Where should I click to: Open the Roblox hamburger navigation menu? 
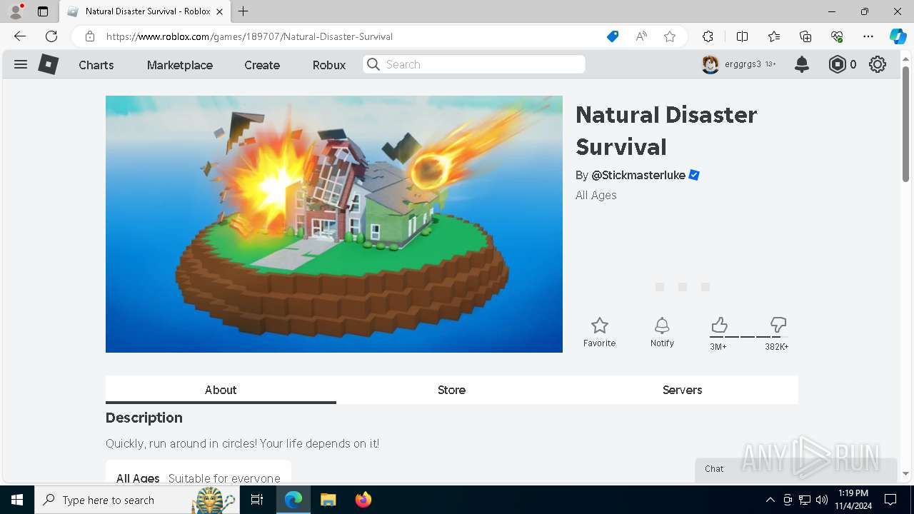[21, 65]
